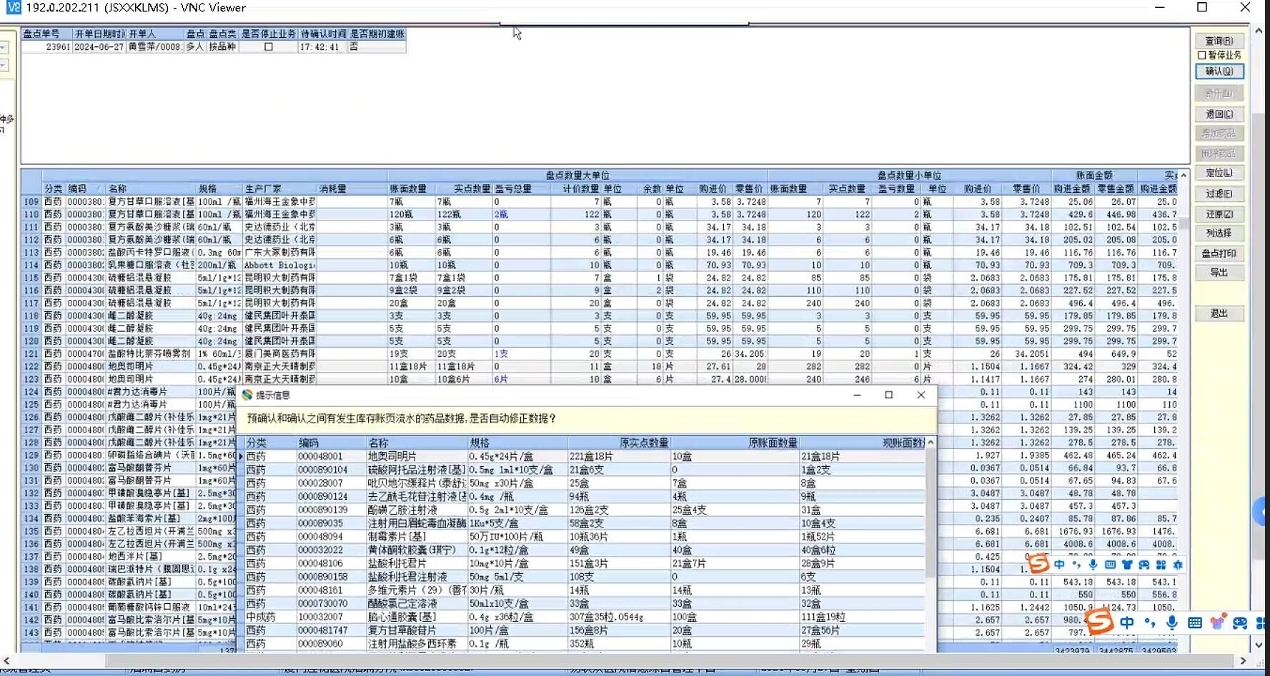The image size is (1270, 676).
Task: Open skin shirt icon on the larger IME bar
Action: [1218, 622]
